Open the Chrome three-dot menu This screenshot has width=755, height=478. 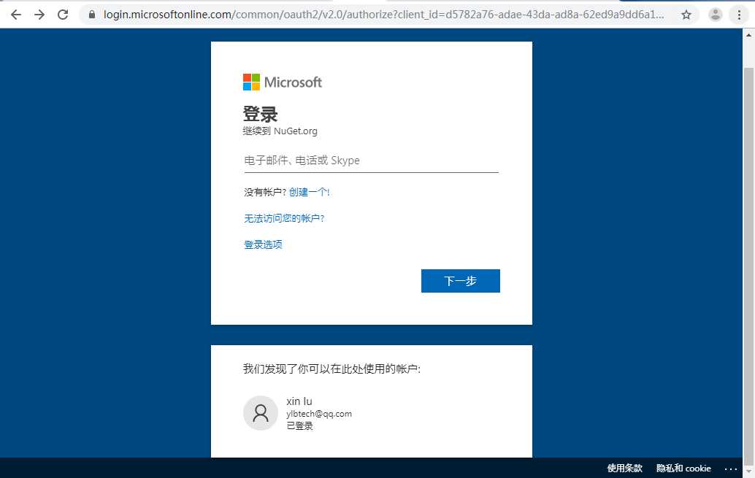(739, 15)
